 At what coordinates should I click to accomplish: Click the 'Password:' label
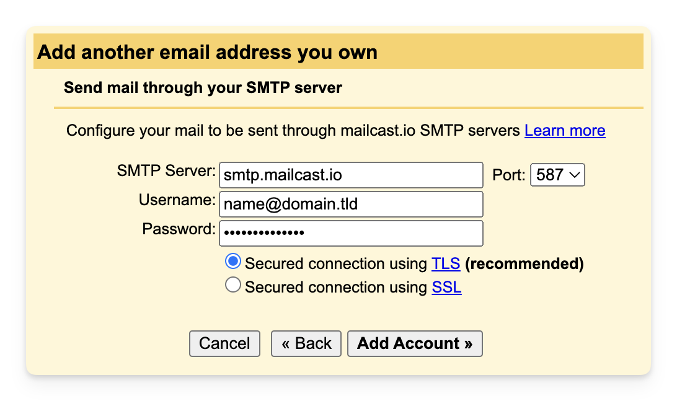pyautogui.click(x=179, y=229)
